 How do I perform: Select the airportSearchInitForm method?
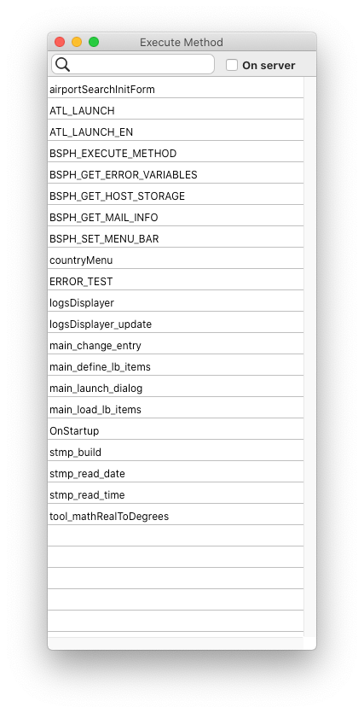[x=176, y=90]
